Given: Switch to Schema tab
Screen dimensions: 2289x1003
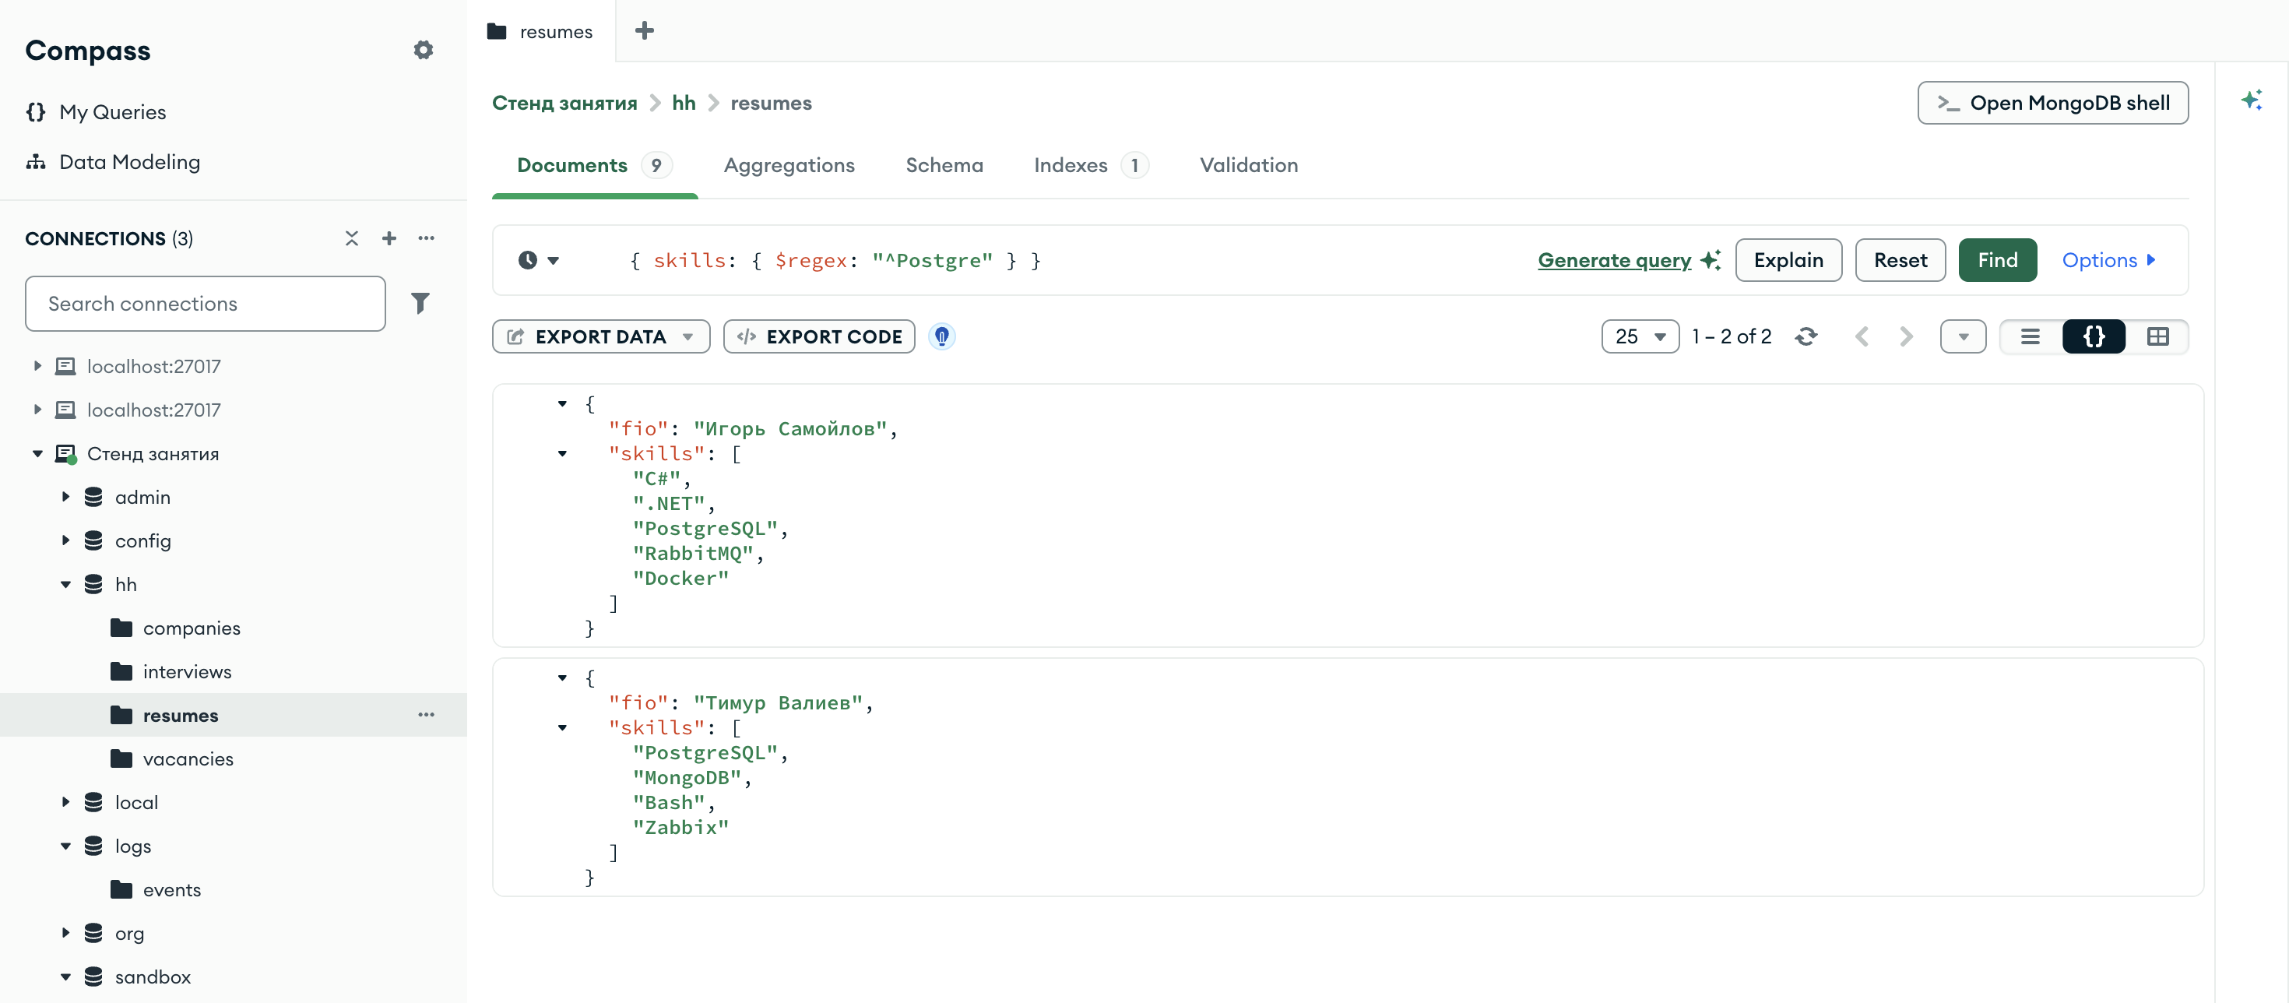Looking at the screenshot, I should (944, 165).
